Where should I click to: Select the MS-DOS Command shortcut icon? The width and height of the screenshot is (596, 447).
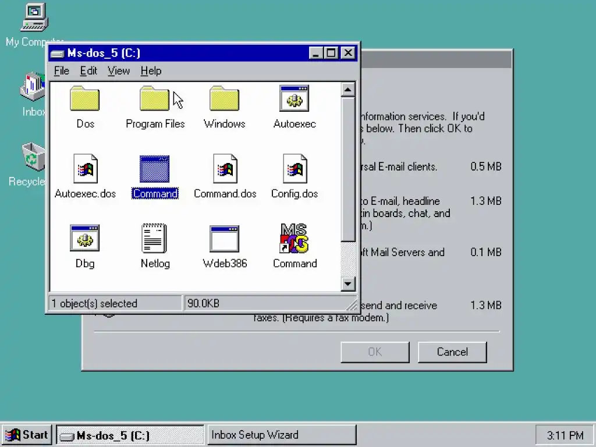click(x=294, y=238)
